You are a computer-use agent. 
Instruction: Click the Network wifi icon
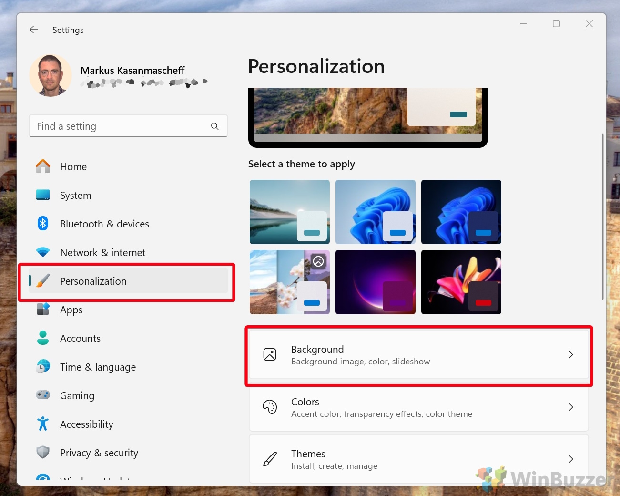pyautogui.click(x=43, y=252)
